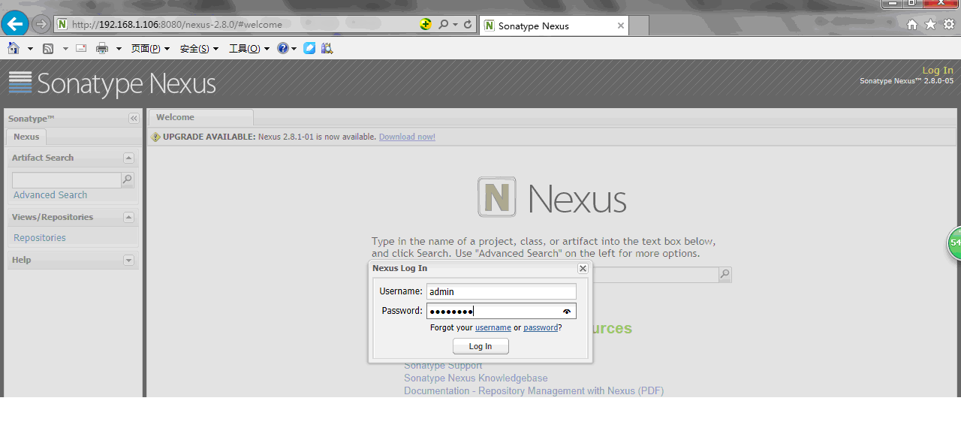
Task: Click the browser home icon at top right
Action: 912,25
